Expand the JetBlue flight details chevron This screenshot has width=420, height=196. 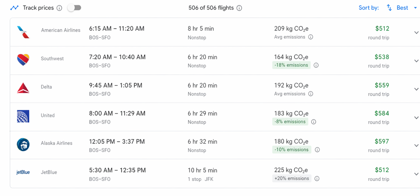click(416, 174)
